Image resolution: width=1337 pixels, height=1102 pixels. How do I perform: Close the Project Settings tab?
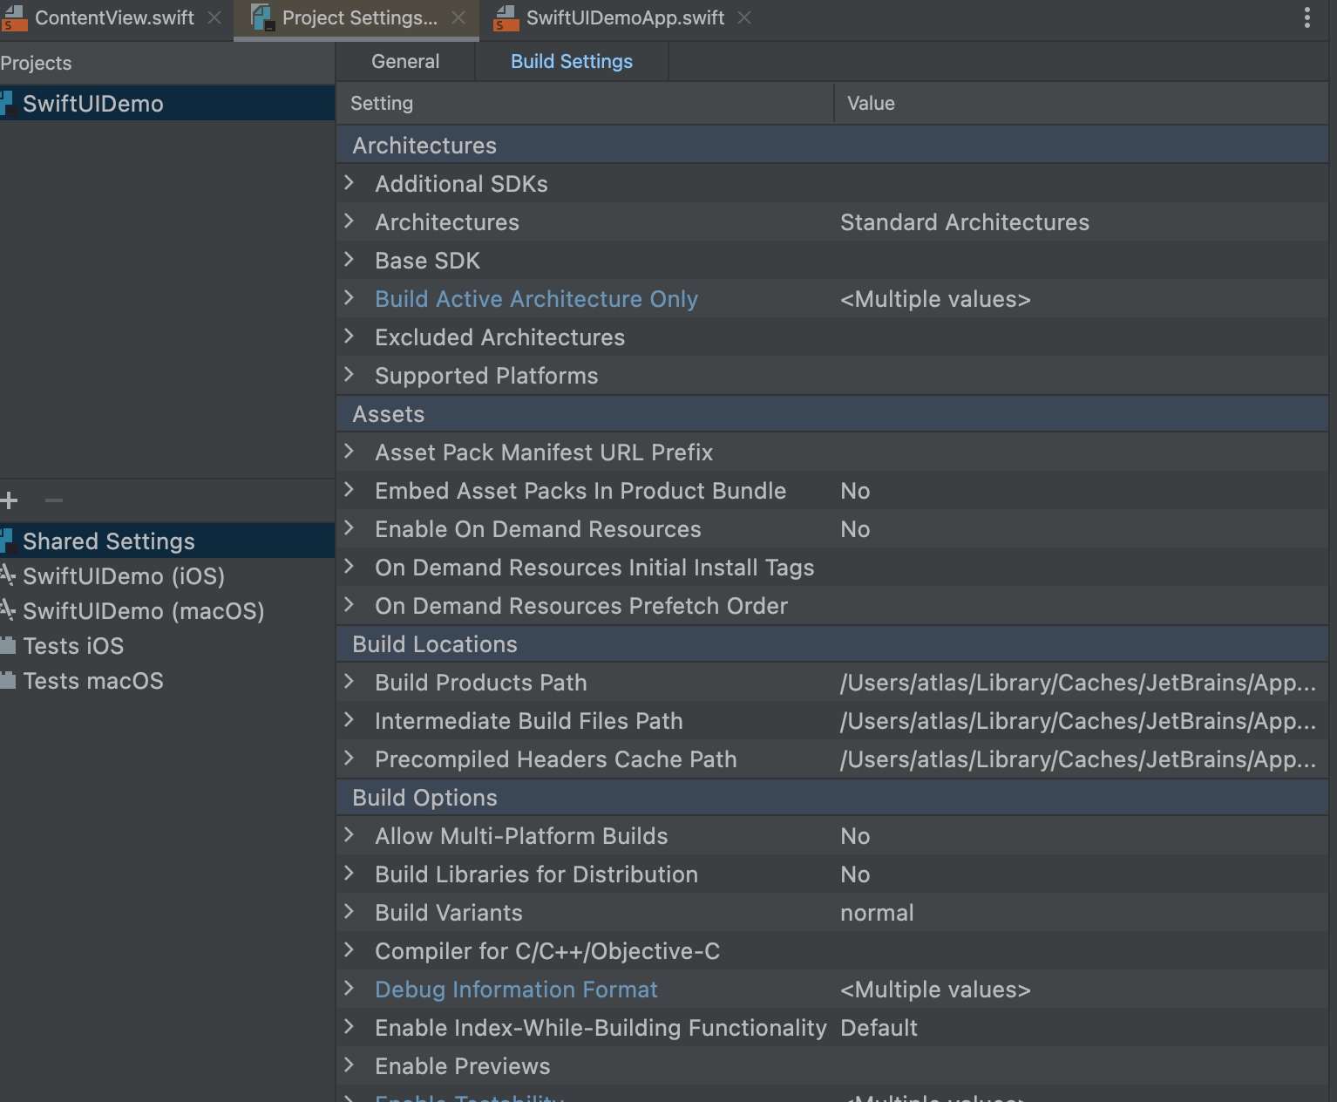(x=458, y=17)
